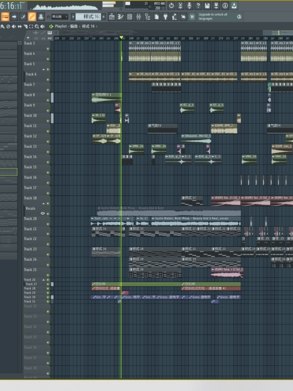Open project info icon

pyautogui.click(x=225, y=5)
